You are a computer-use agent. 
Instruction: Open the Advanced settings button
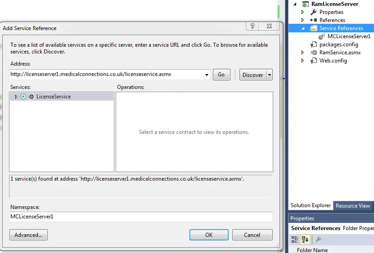pyautogui.click(x=28, y=235)
